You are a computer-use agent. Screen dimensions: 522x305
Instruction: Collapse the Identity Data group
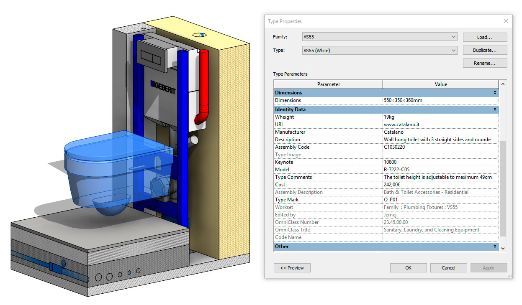click(x=495, y=109)
